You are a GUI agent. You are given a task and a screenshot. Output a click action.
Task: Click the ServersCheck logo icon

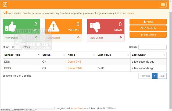point(5,5)
